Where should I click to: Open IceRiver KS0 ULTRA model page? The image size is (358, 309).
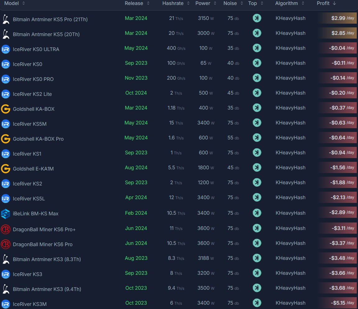pyautogui.click(x=36, y=49)
